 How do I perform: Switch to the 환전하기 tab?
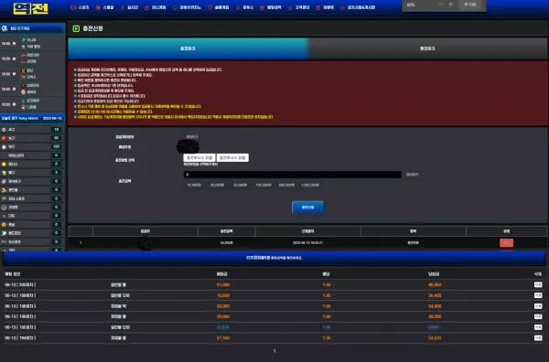427,48
